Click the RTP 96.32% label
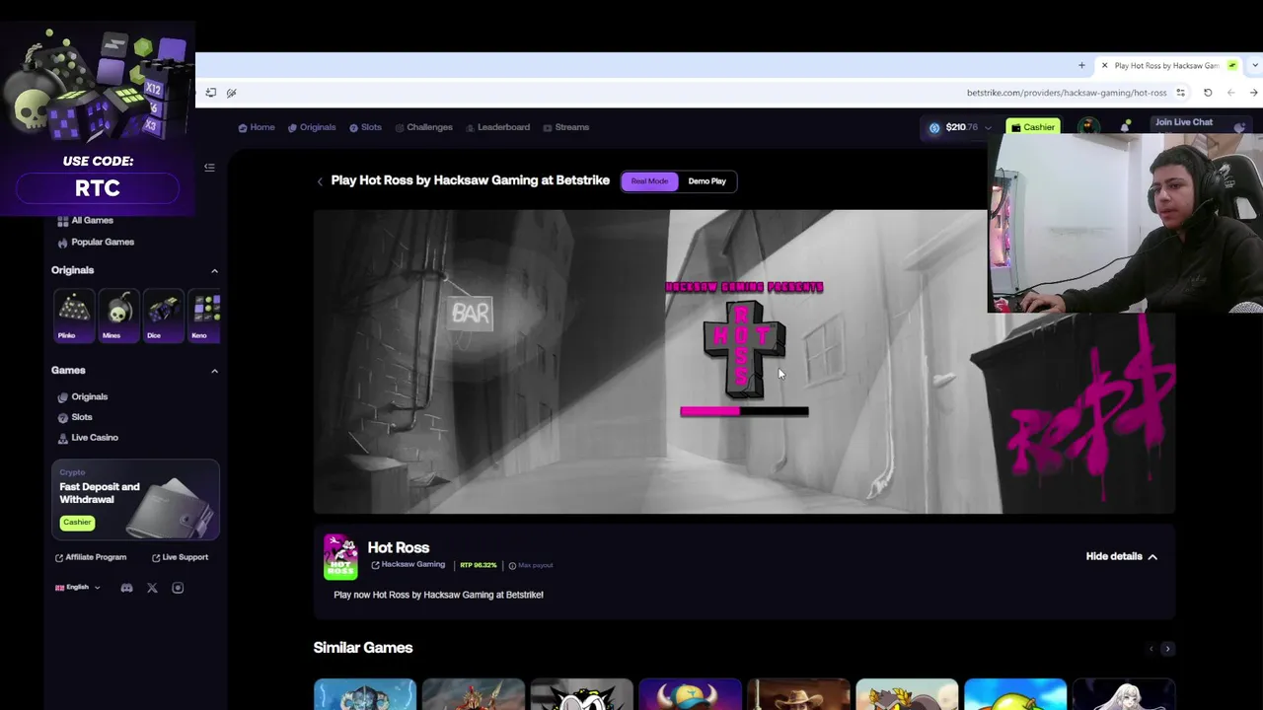This screenshot has height=710, width=1263. (479, 565)
